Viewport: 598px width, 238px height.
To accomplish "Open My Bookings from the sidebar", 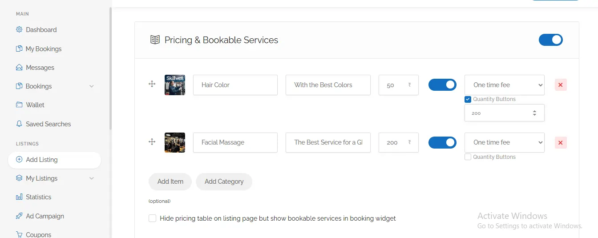I will (x=43, y=49).
